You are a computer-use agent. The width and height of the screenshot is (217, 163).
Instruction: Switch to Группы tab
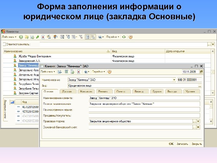(157, 91)
